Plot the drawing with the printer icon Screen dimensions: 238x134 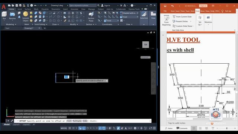tap(31, 6)
